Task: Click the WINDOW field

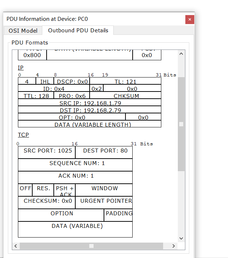Action: tap(104, 190)
